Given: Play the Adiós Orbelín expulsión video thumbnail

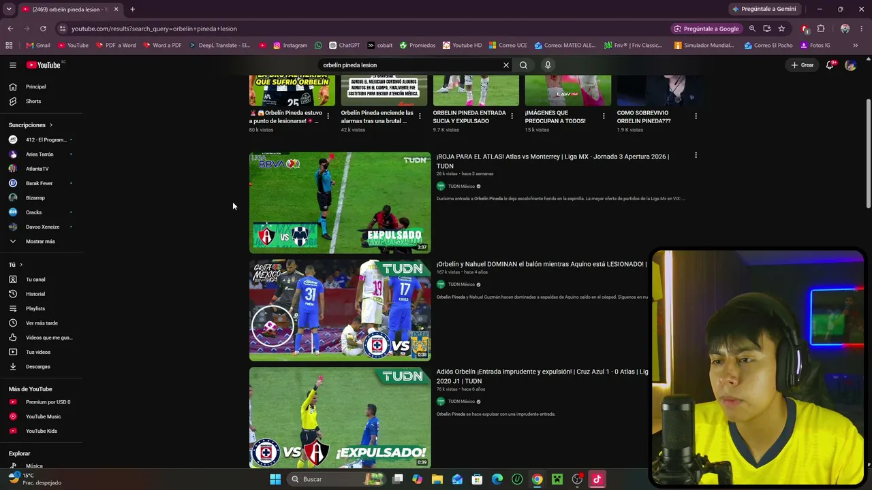Looking at the screenshot, I should point(340,418).
